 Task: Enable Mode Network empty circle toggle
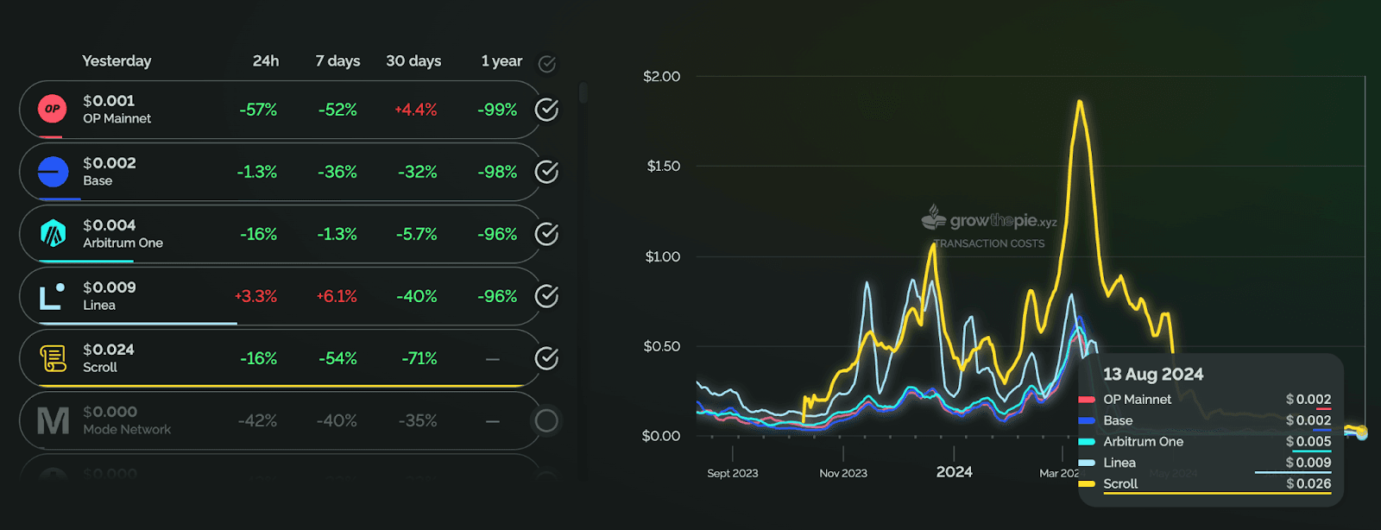(546, 420)
